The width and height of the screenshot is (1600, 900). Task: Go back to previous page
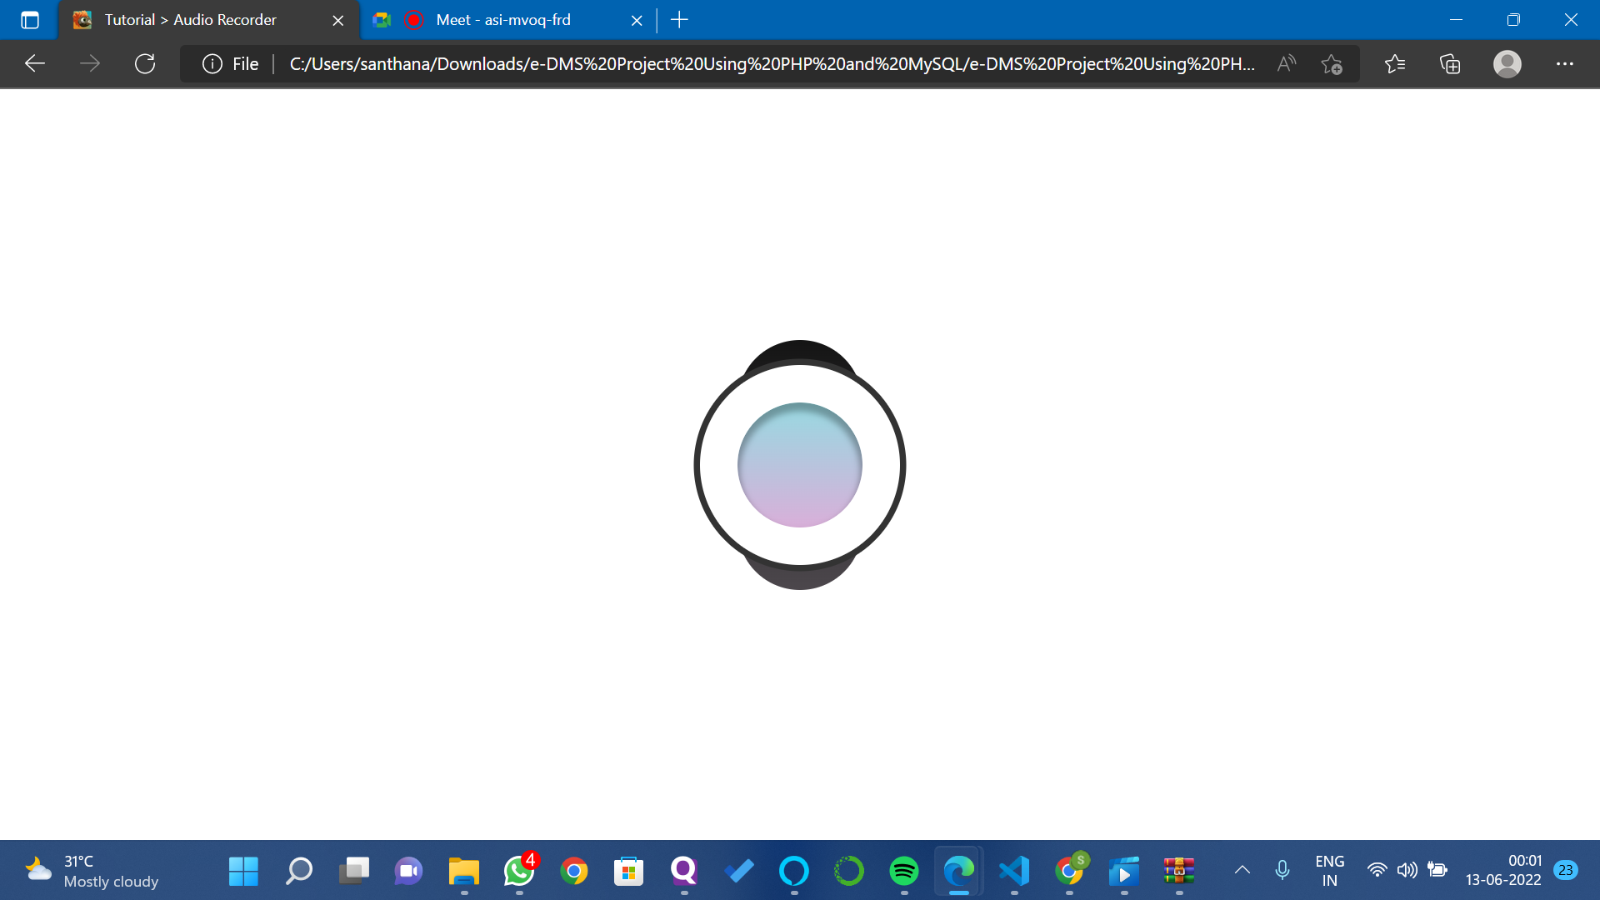click(x=35, y=64)
